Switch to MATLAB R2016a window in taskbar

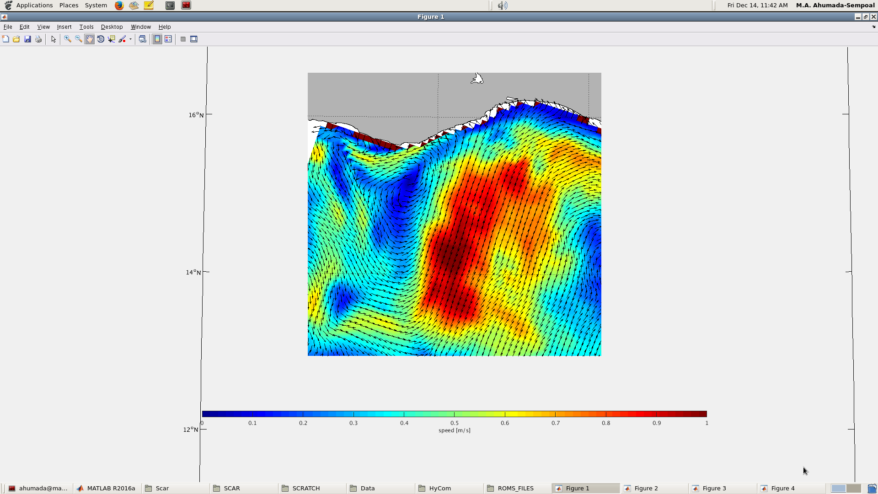(111, 488)
